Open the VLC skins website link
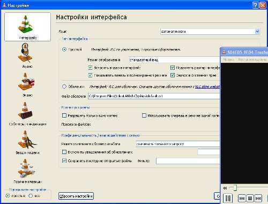 point(207,86)
